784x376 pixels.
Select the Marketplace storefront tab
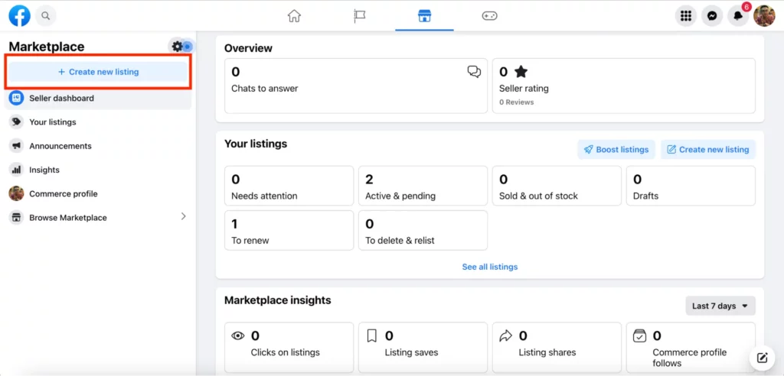[424, 16]
